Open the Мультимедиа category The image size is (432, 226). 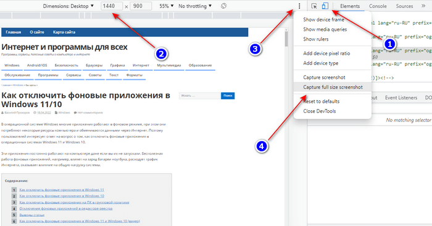pos(169,65)
